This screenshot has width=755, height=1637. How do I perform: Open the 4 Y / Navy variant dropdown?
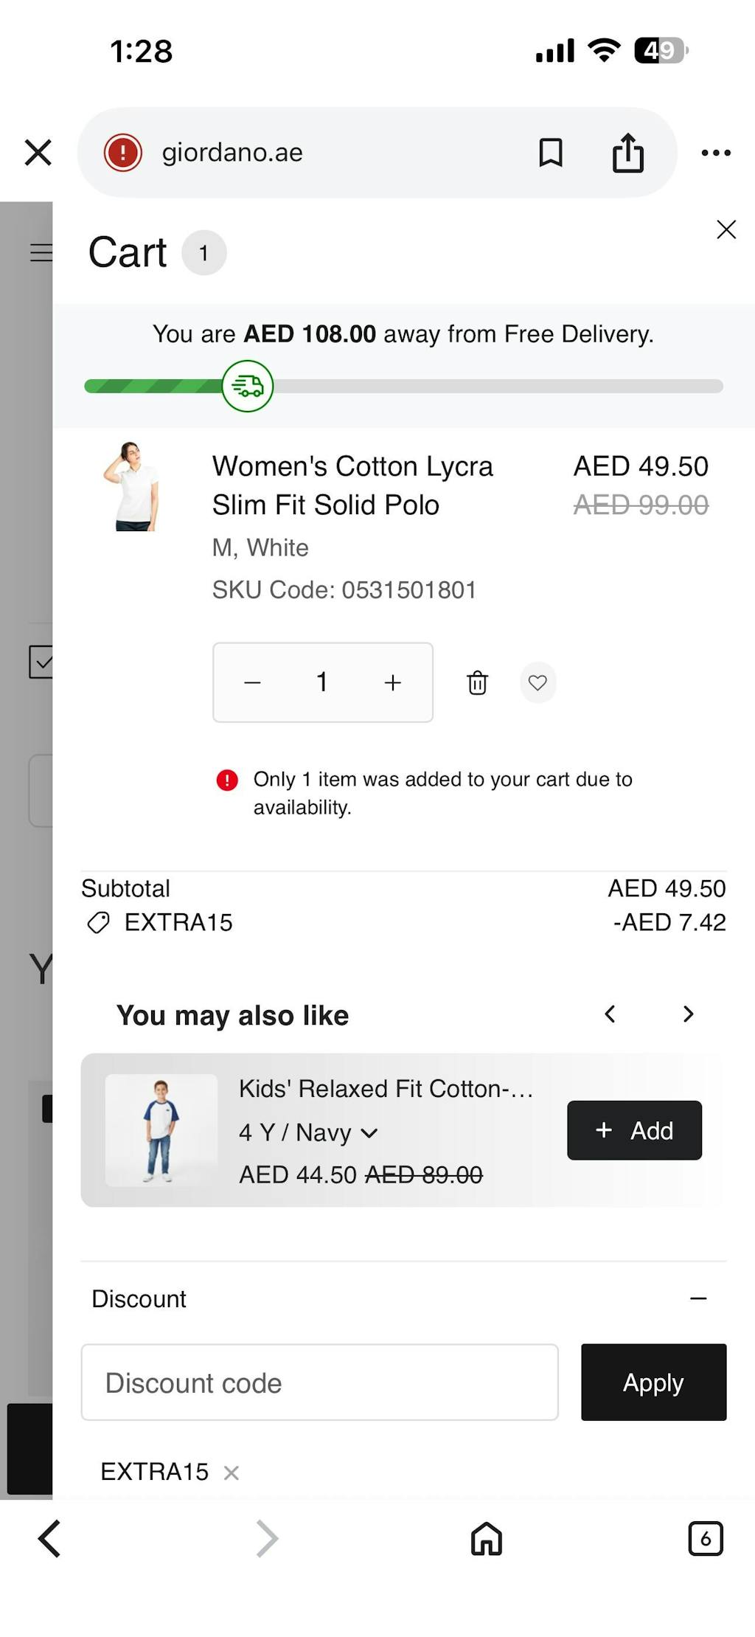(308, 1132)
